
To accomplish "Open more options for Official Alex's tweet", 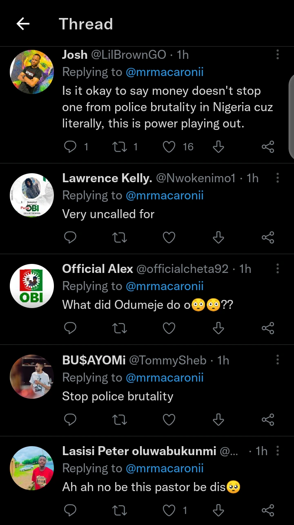I will (278, 269).
